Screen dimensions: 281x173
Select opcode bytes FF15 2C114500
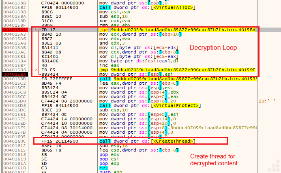[60, 141]
